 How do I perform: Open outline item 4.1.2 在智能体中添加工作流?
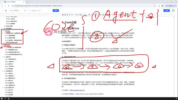tap(12, 52)
